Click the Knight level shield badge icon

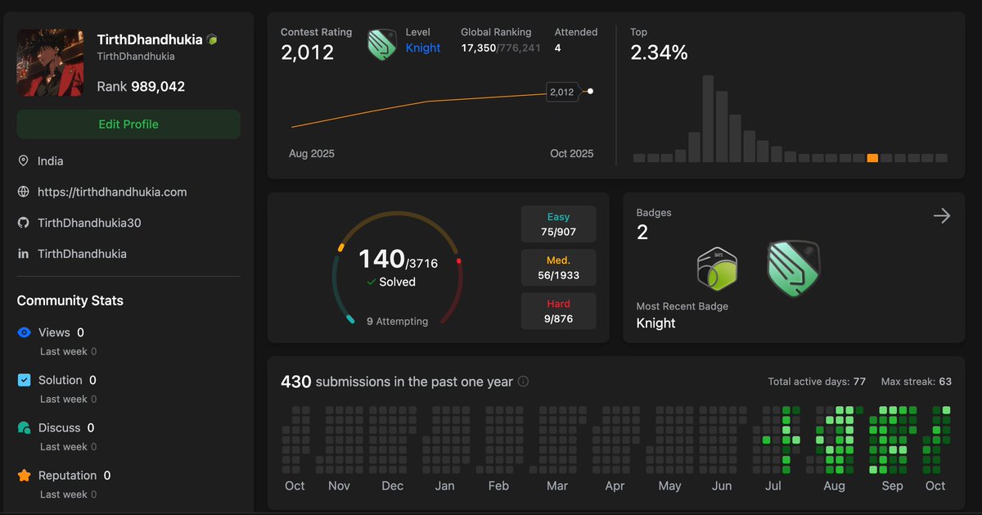(381, 44)
